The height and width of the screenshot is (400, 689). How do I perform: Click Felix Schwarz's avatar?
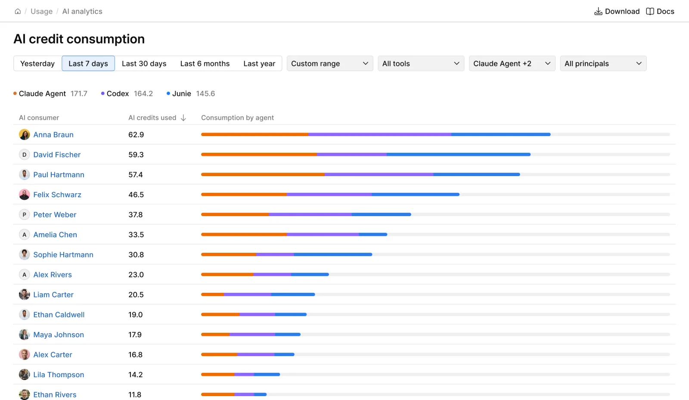point(25,195)
